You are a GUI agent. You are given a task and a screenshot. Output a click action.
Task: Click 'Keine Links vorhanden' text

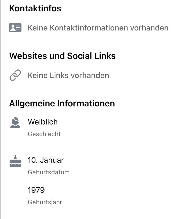[x=68, y=75]
